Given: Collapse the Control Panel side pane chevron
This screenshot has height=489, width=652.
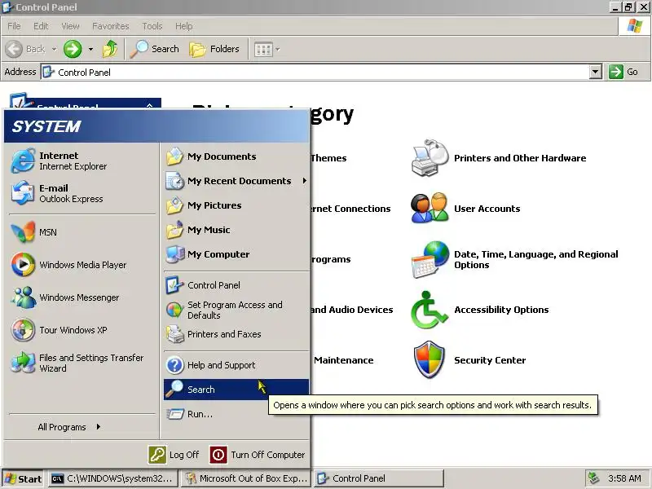Looking at the screenshot, I should (150, 106).
